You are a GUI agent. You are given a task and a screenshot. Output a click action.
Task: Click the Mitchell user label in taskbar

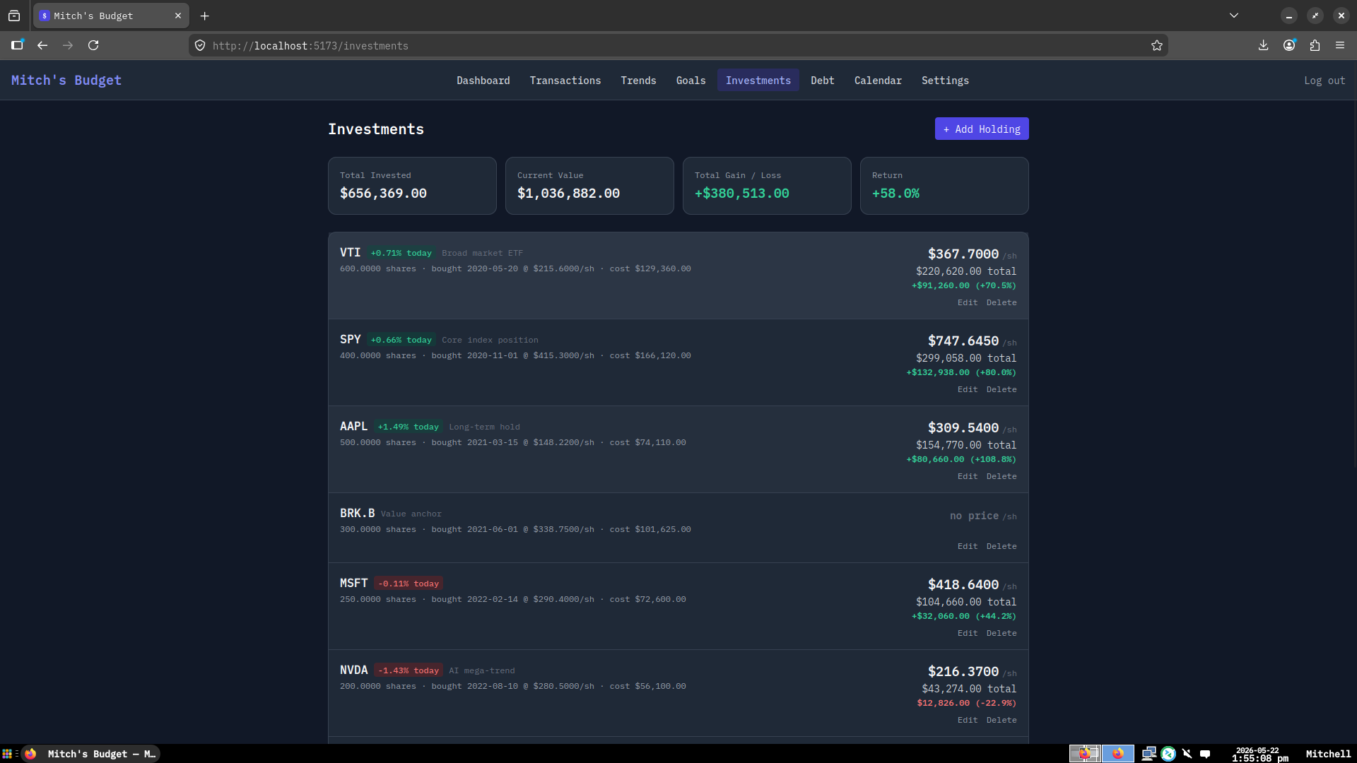tap(1328, 754)
